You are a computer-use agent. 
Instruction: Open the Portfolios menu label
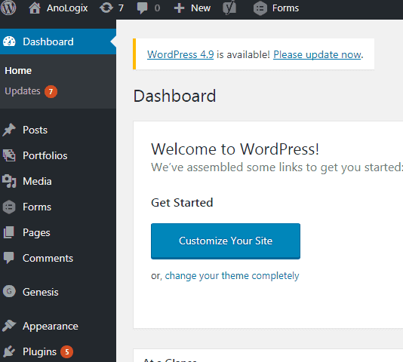click(45, 155)
